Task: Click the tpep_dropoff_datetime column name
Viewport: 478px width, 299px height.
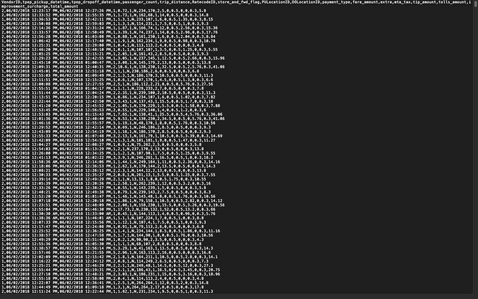Action: tap(96, 3)
